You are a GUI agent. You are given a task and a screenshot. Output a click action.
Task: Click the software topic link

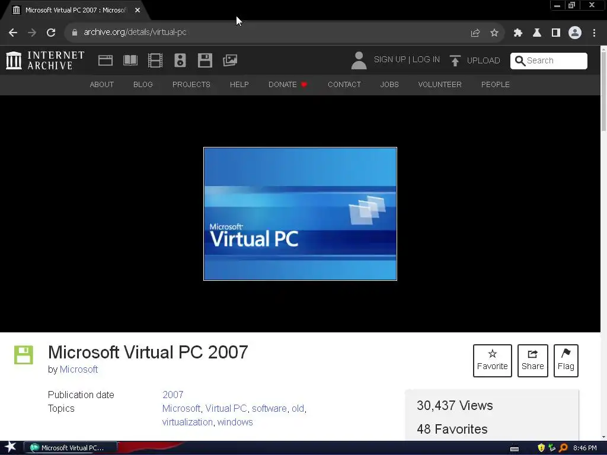tap(269, 409)
